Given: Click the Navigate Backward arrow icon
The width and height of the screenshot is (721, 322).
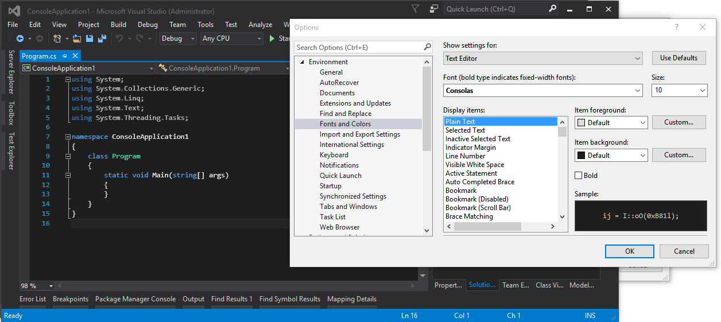Looking at the screenshot, I should point(20,38).
